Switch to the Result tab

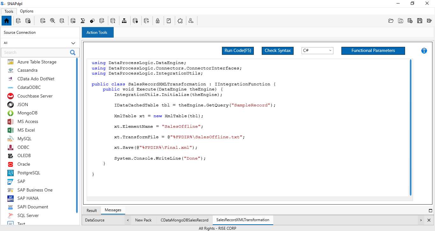(x=92, y=210)
